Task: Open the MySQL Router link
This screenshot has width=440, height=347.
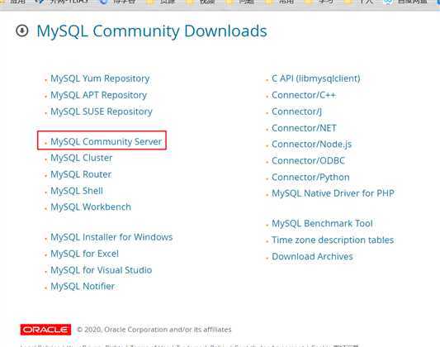Action: click(x=81, y=174)
